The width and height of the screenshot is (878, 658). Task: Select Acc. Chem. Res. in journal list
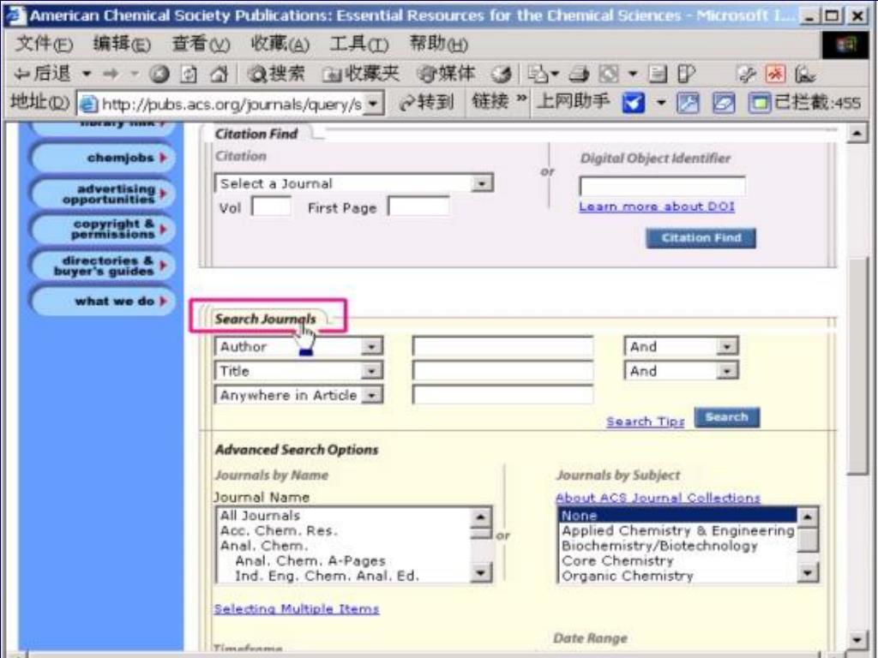click(x=279, y=530)
